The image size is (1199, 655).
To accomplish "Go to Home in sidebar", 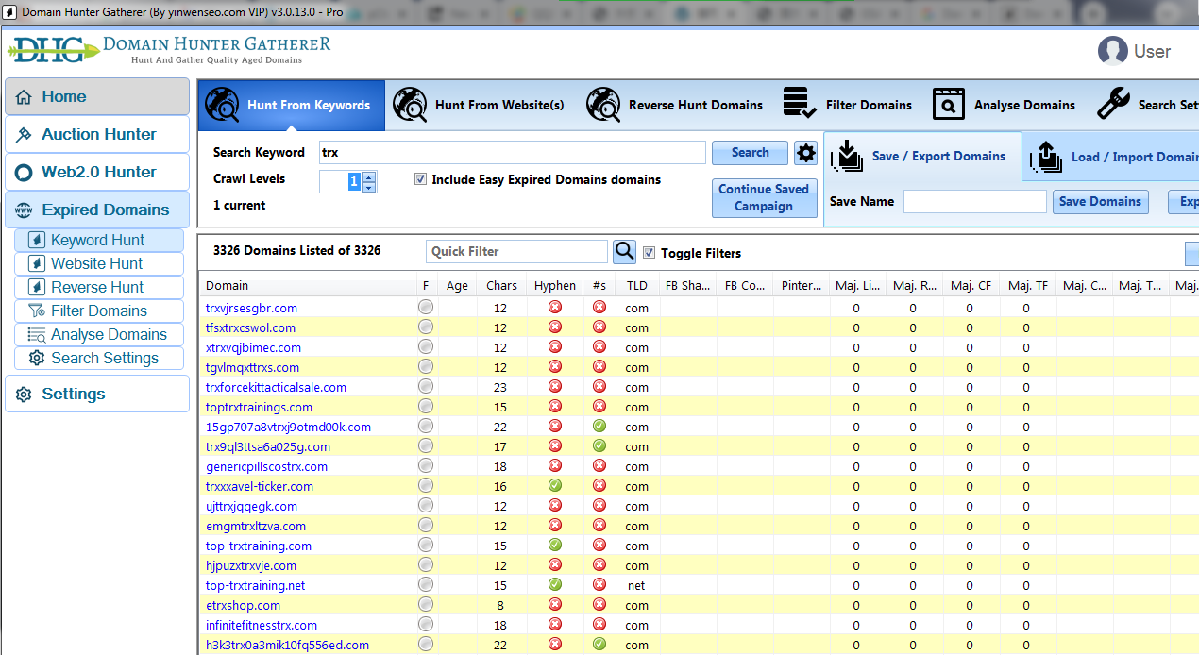I will [97, 96].
